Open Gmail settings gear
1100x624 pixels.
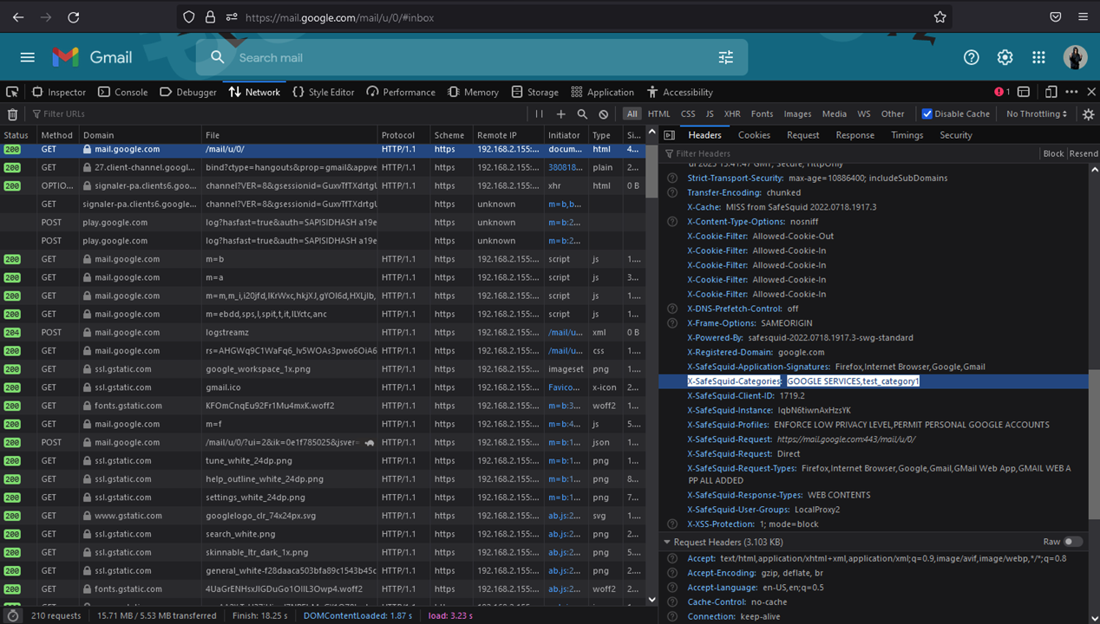[x=1005, y=57]
